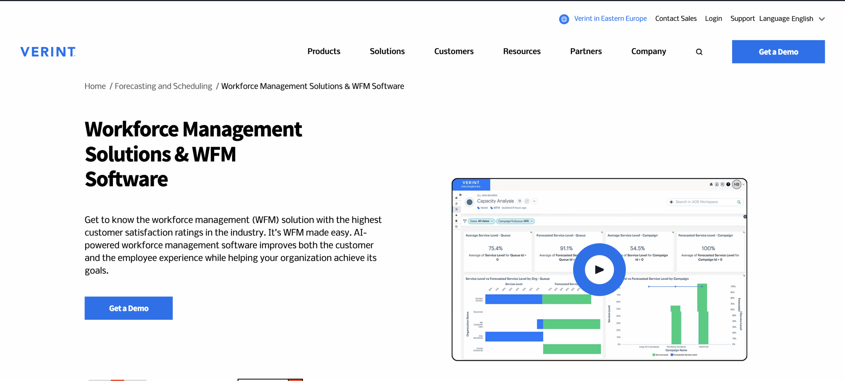Expand the HB account menu chevron

(743, 184)
